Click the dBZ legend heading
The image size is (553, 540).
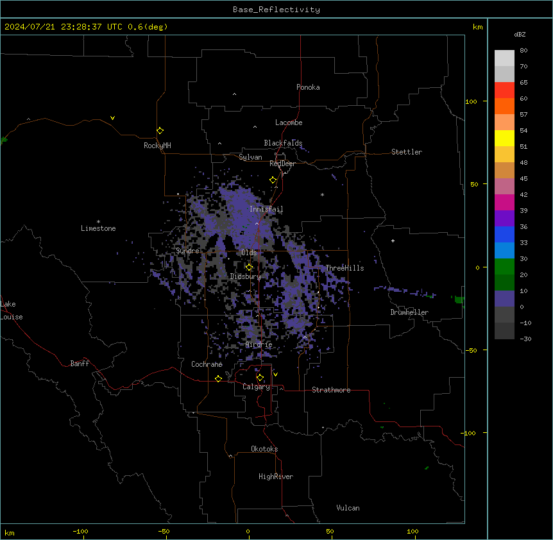520,34
